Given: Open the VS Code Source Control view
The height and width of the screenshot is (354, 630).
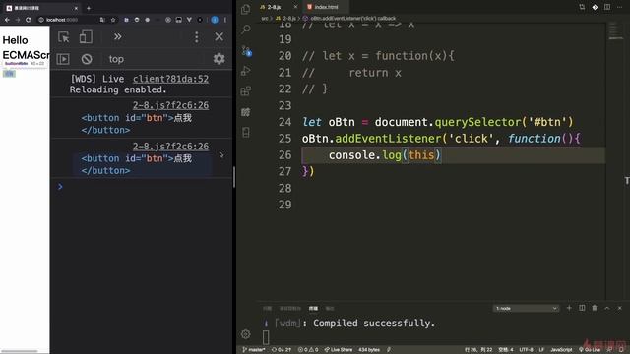Looking at the screenshot, I should [x=246, y=51].
